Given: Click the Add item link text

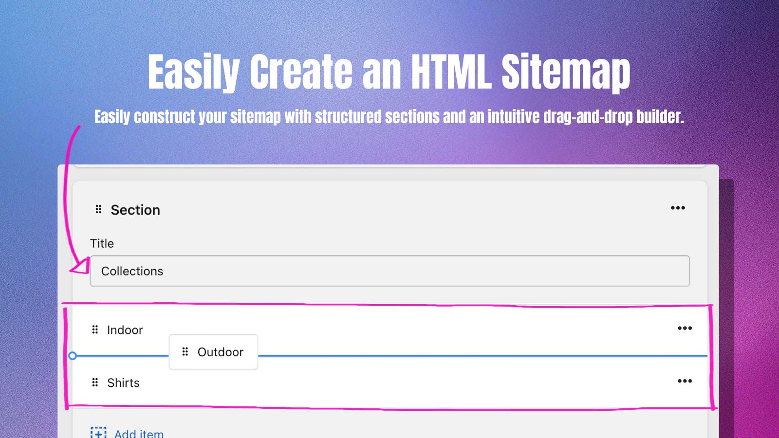Looking at the screenshot, I should 139,433.
